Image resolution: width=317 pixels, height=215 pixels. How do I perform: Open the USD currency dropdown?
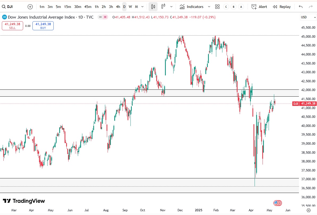[308, 17]
